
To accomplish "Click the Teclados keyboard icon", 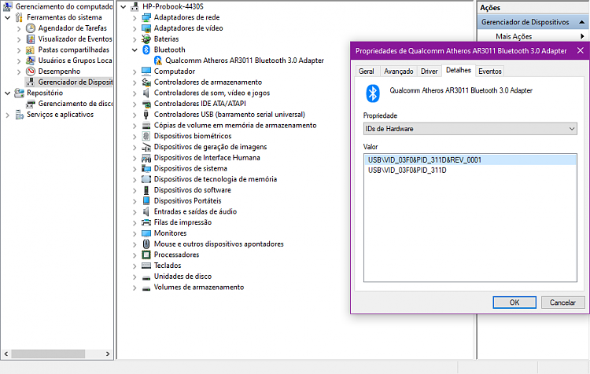I will [x=146, y=266].
